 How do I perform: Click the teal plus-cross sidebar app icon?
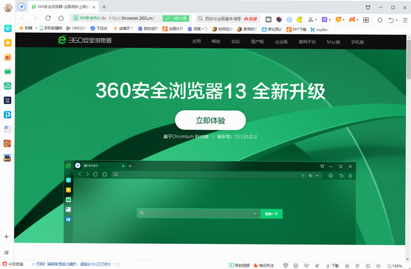tap(8, 29)
